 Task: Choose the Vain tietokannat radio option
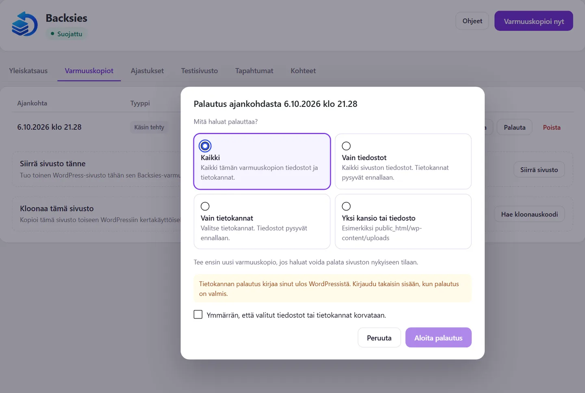[x=205, y=206]
